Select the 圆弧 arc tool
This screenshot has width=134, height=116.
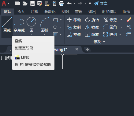point(44,24)
